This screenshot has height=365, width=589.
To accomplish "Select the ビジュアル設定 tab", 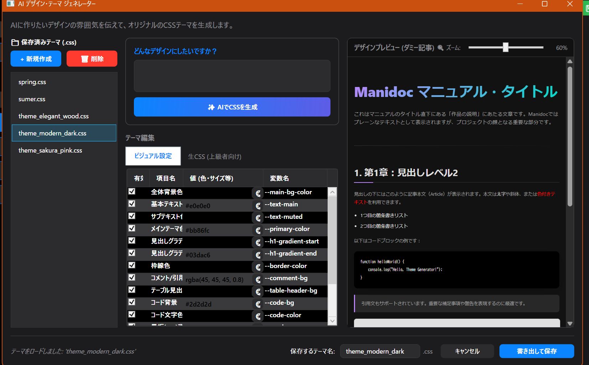I will (x=153, y=156).
